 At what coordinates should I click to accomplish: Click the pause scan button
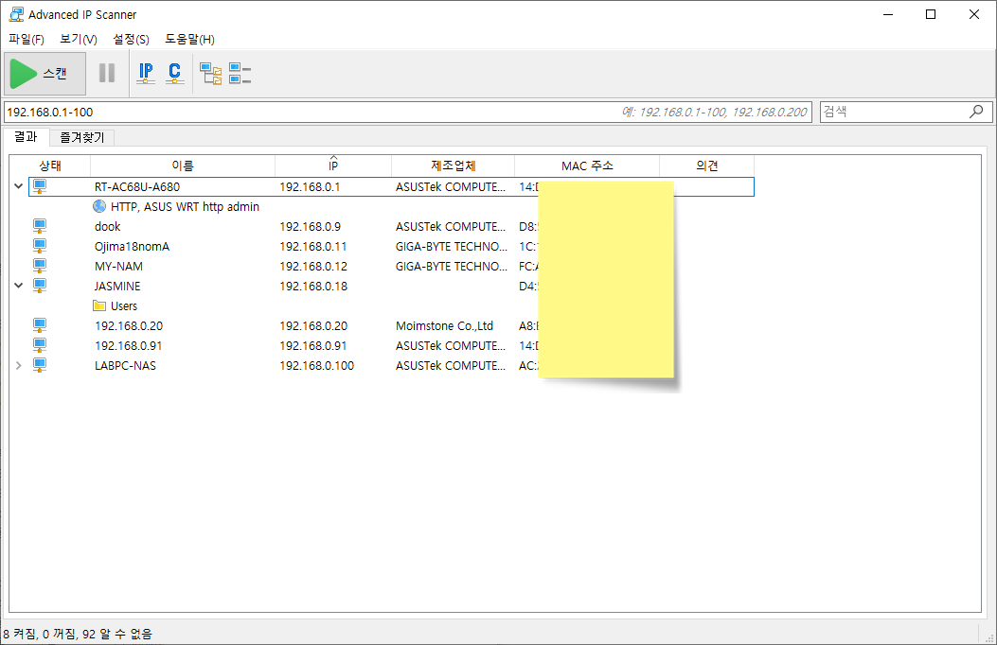(x=107, y=73)
